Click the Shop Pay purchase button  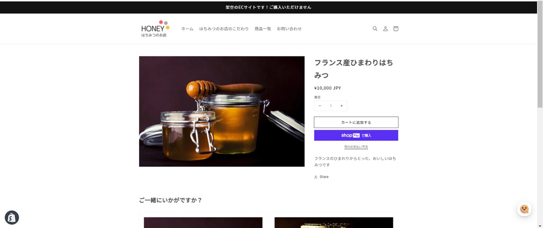pyautogui.click(x=356, y=135)
